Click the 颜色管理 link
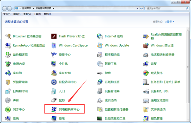The width and height of the screenshot is (191, 123). click(157, 119)
